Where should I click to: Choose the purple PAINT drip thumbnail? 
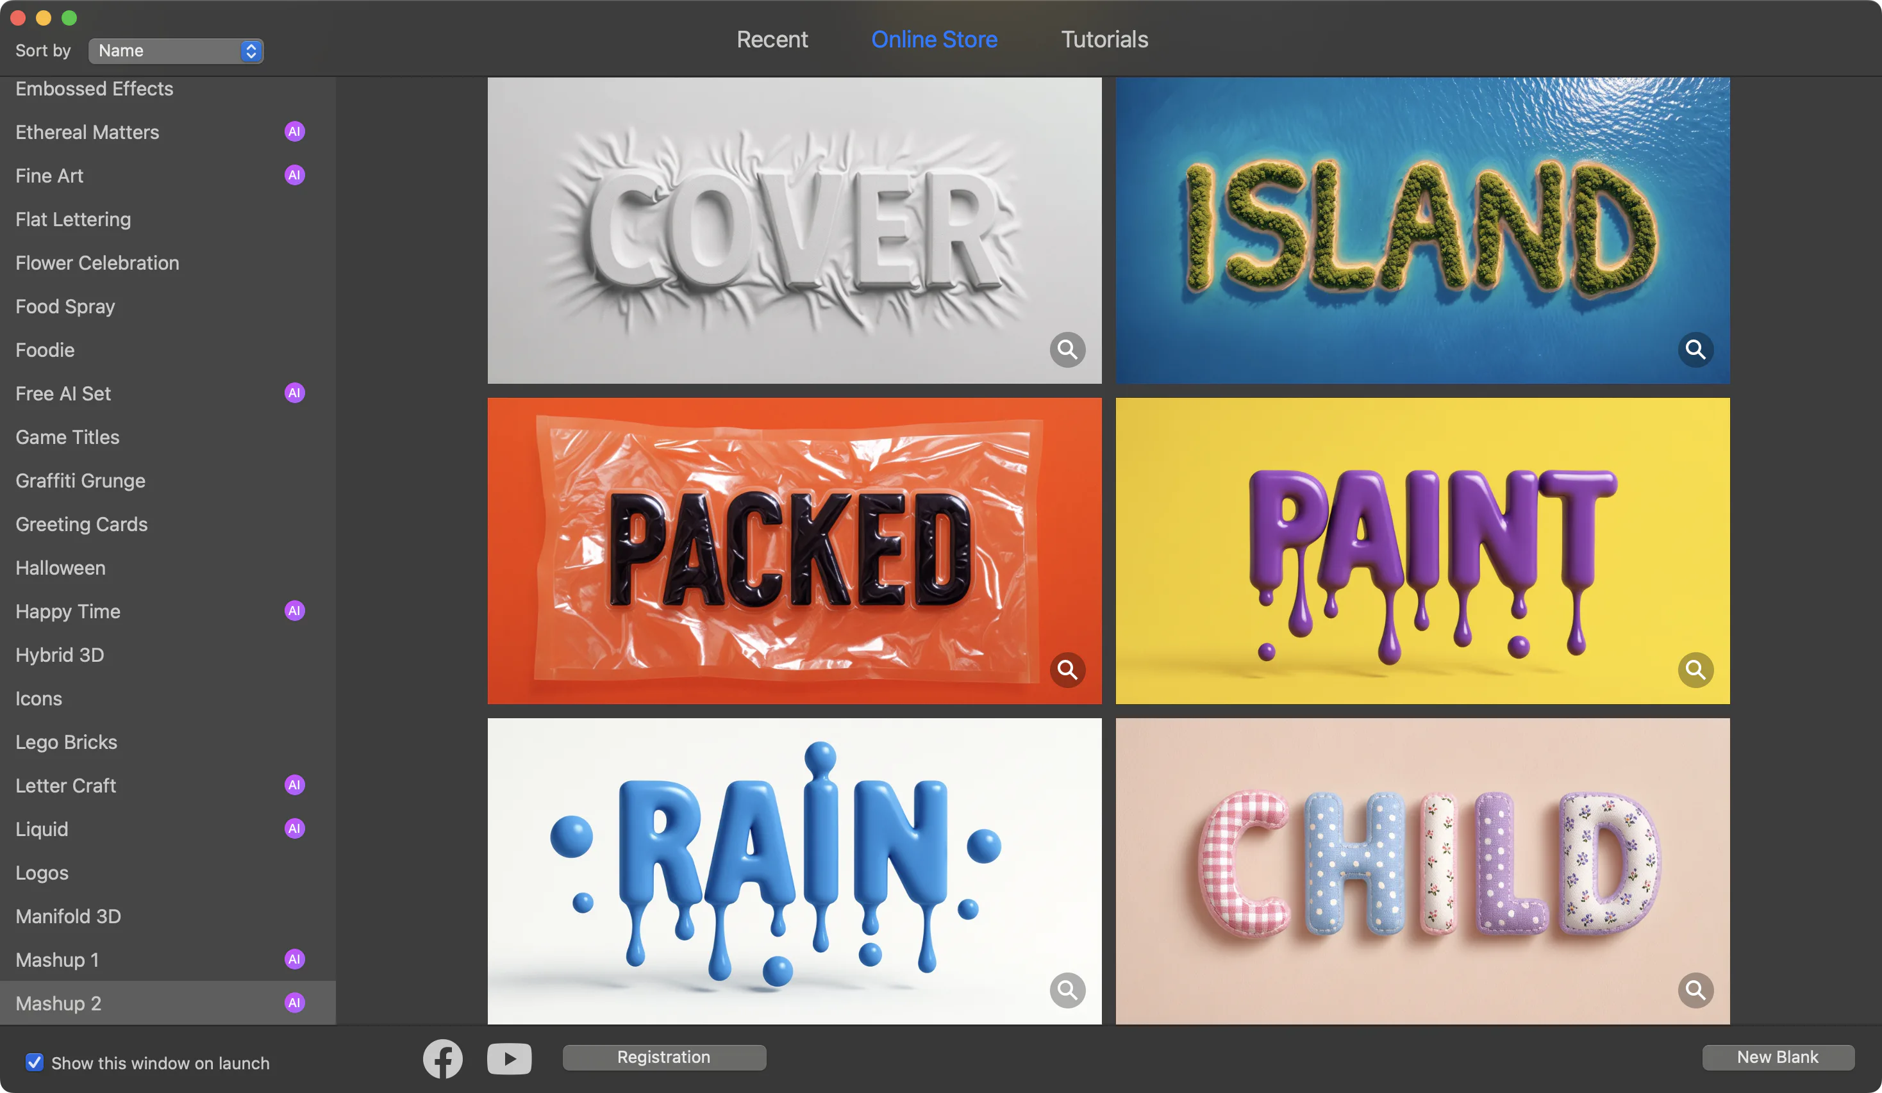pyautogui.click(x=1422, y=551)
